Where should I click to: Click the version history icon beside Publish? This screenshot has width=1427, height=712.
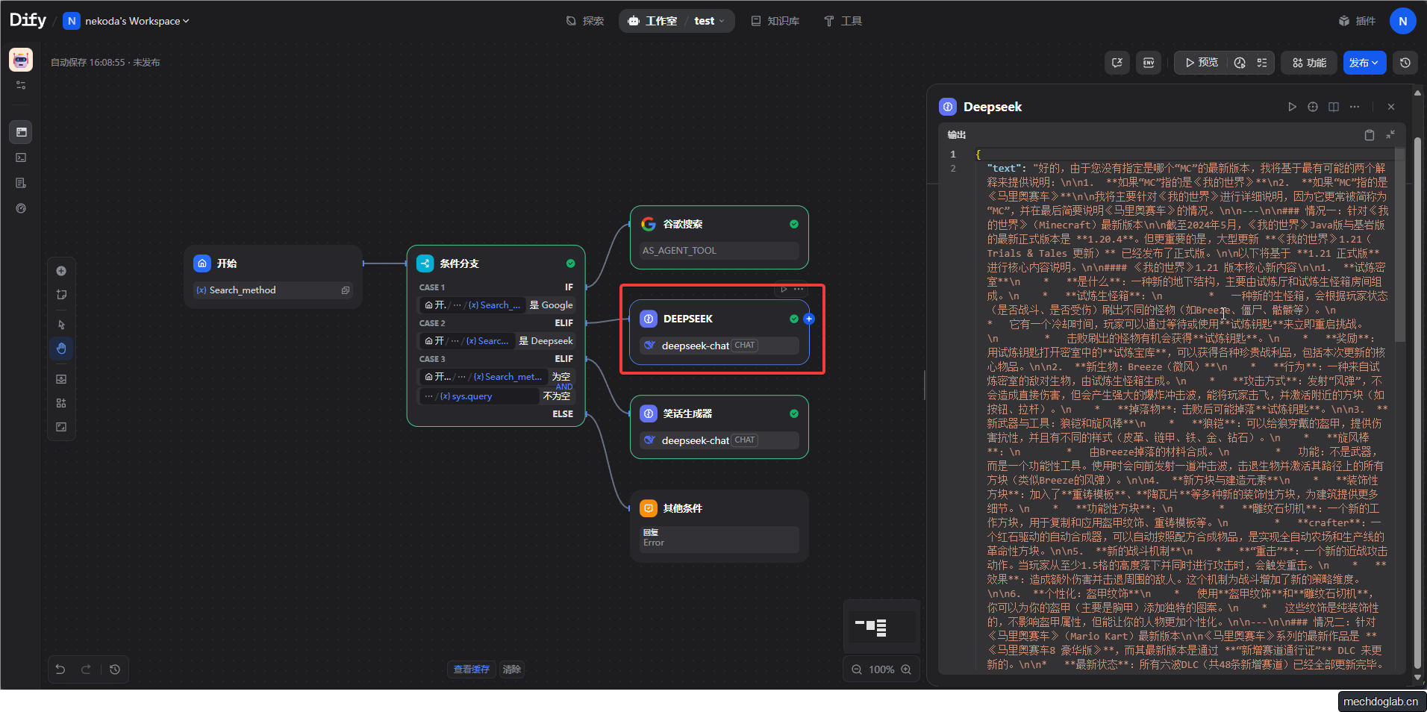[1405, 63]
